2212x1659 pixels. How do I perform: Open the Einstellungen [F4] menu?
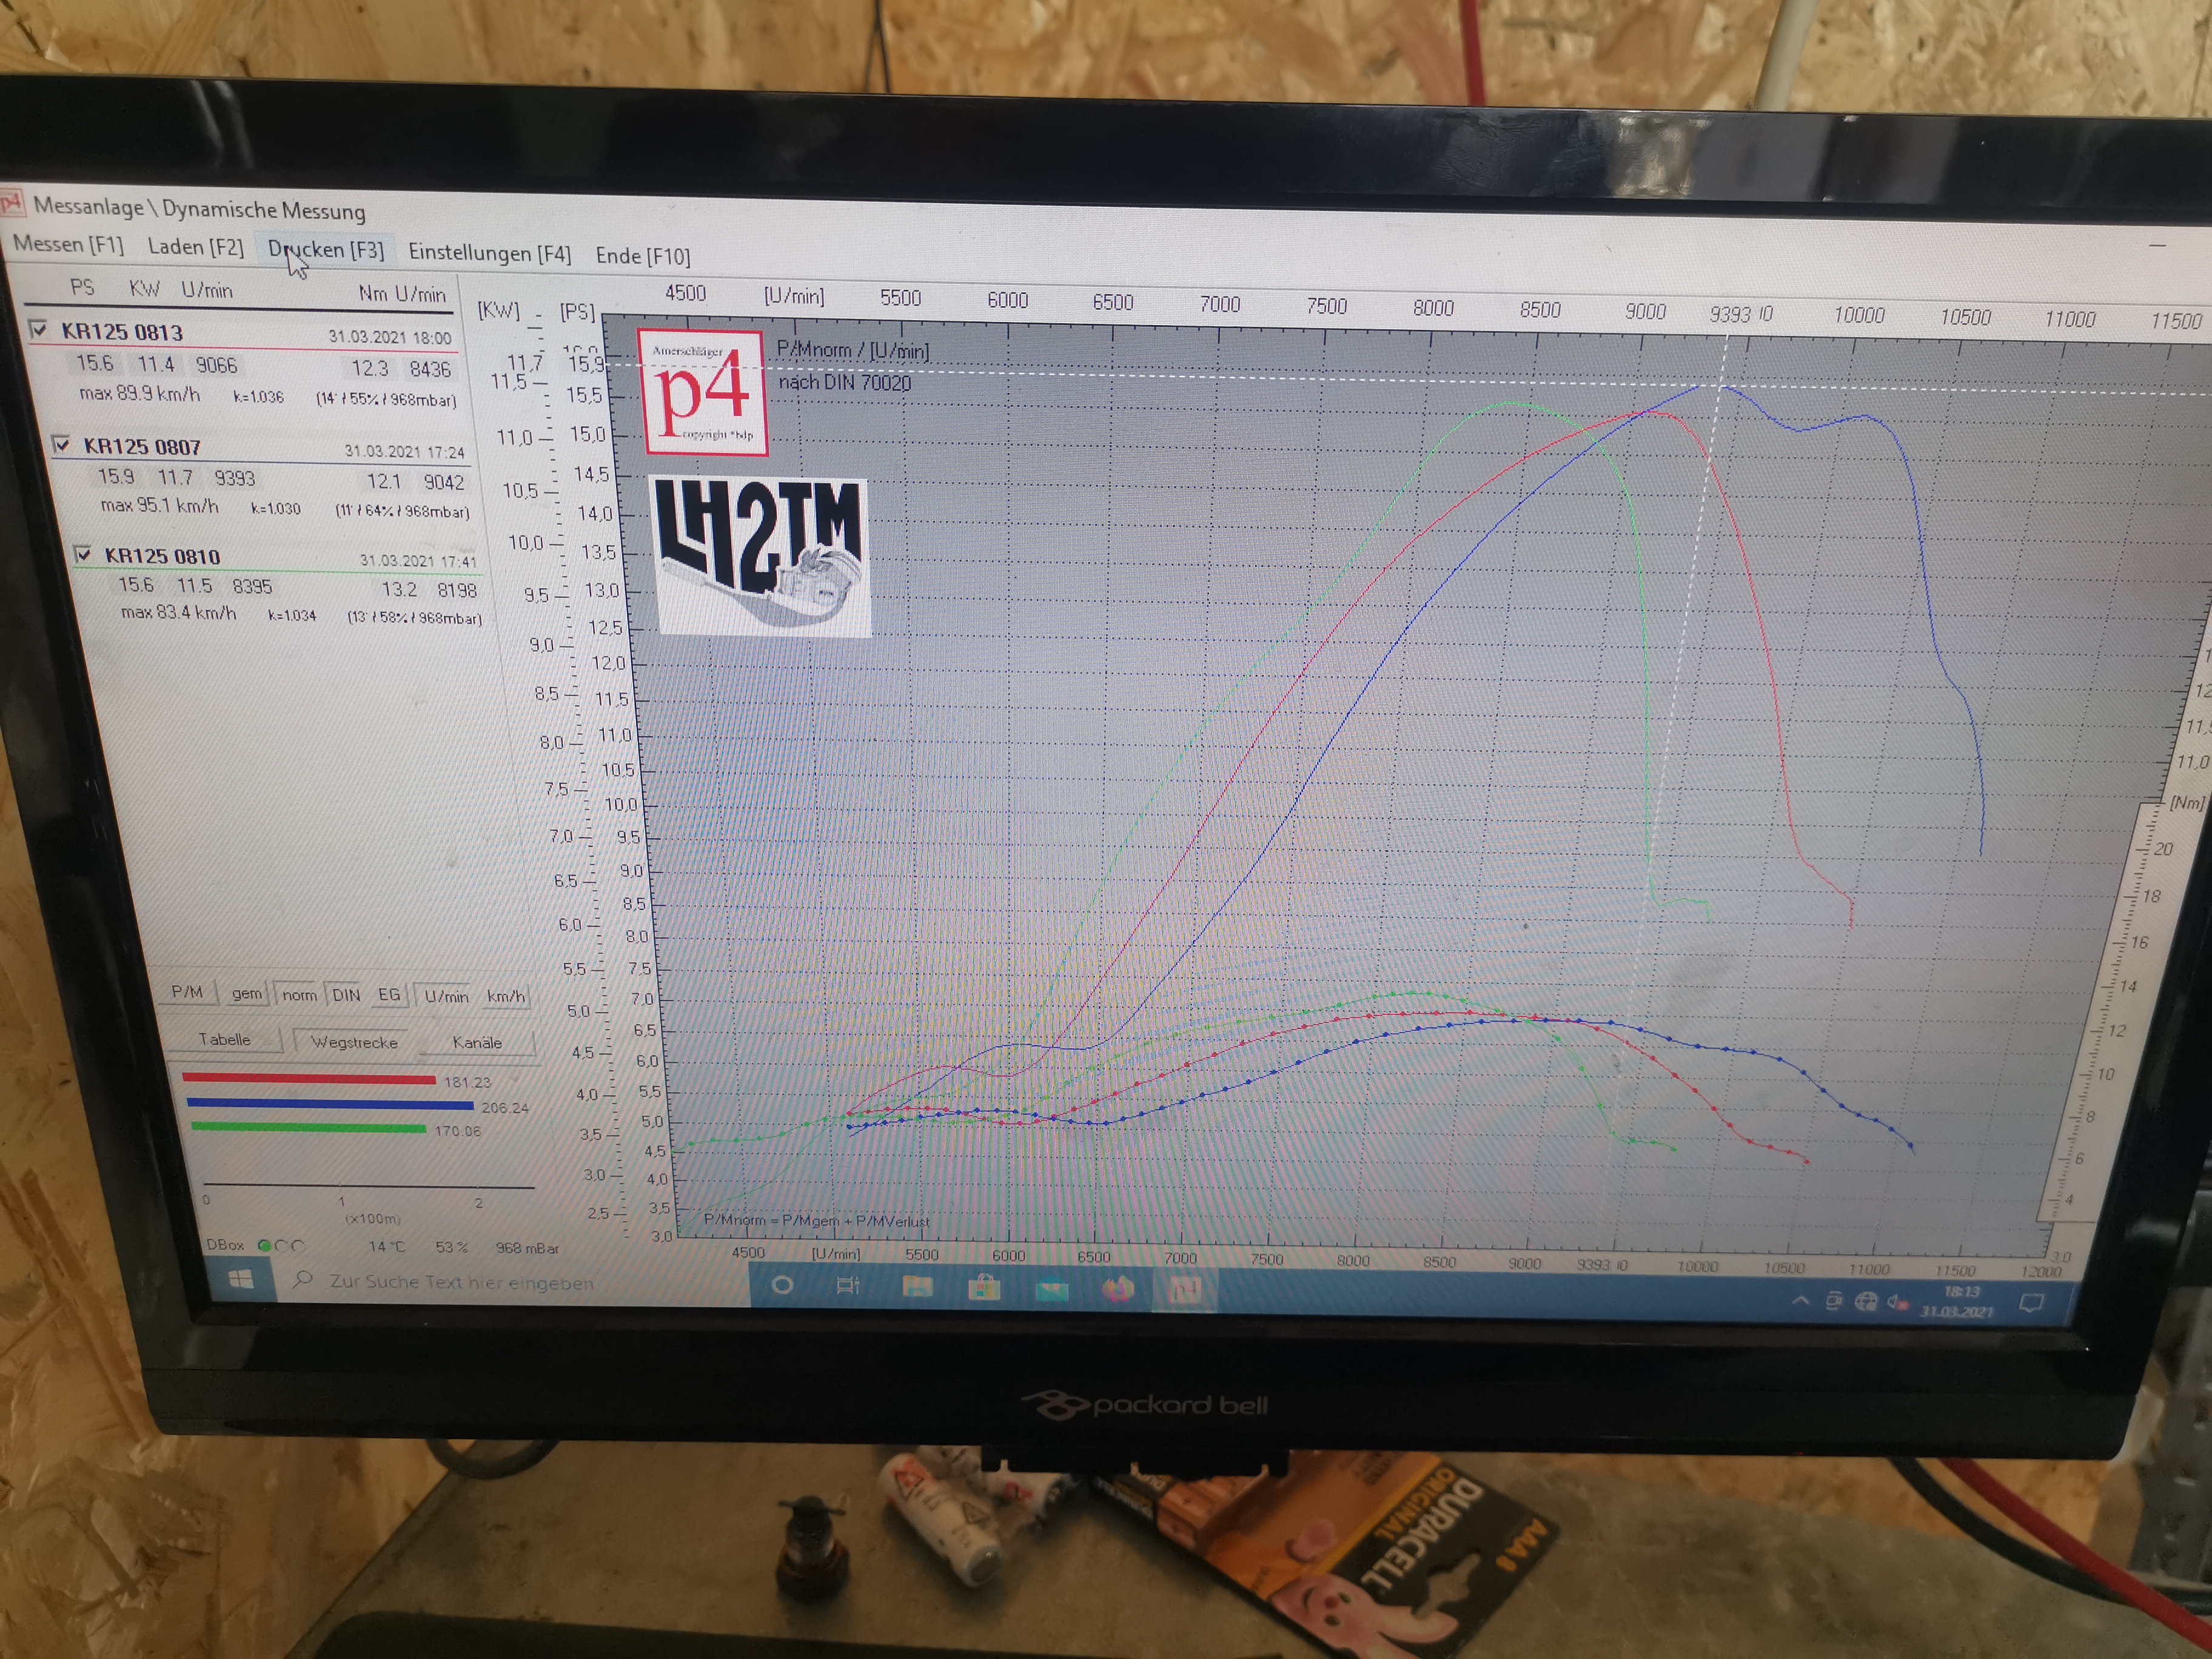(x=489, y=254)
